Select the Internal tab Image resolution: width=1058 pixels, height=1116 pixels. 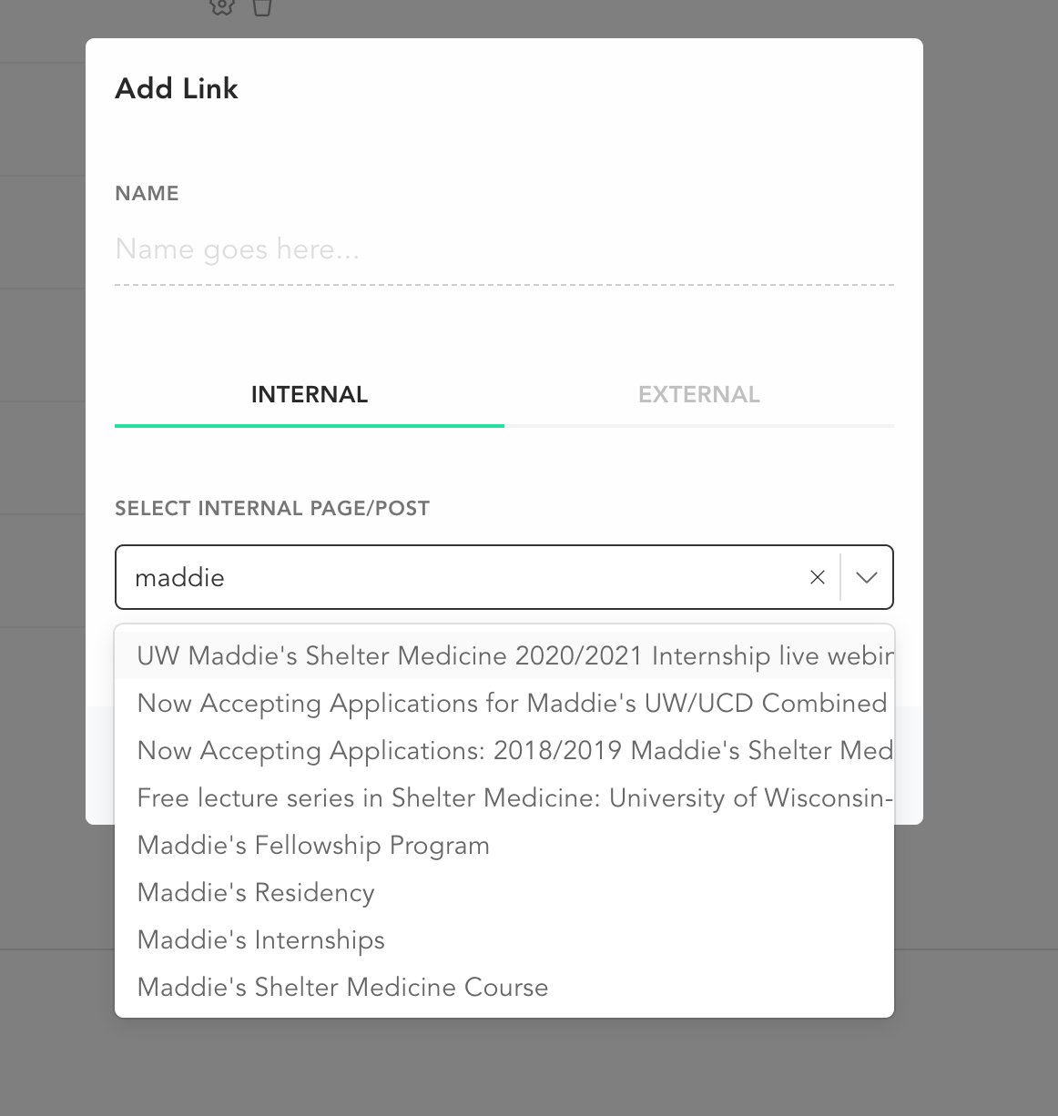(310, 395)
